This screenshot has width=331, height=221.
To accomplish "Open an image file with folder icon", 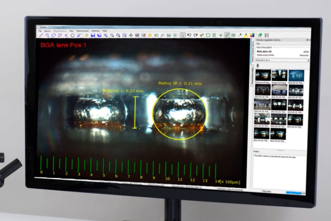I will click(86, 35).
